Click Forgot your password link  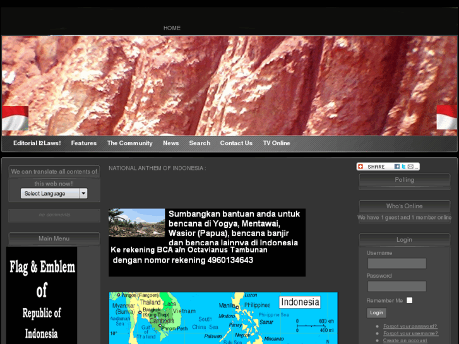pyautogui.click(x=410, y=326)
